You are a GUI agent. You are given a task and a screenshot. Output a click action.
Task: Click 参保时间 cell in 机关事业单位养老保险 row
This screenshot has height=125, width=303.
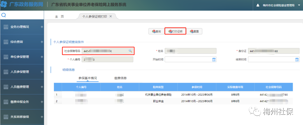(x=197, y=95)
